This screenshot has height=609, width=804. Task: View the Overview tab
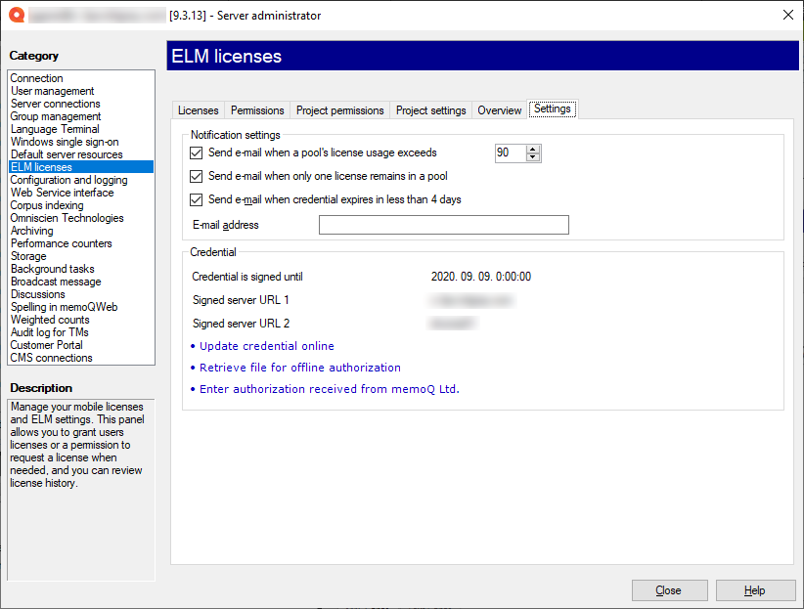tap(499, 109)
